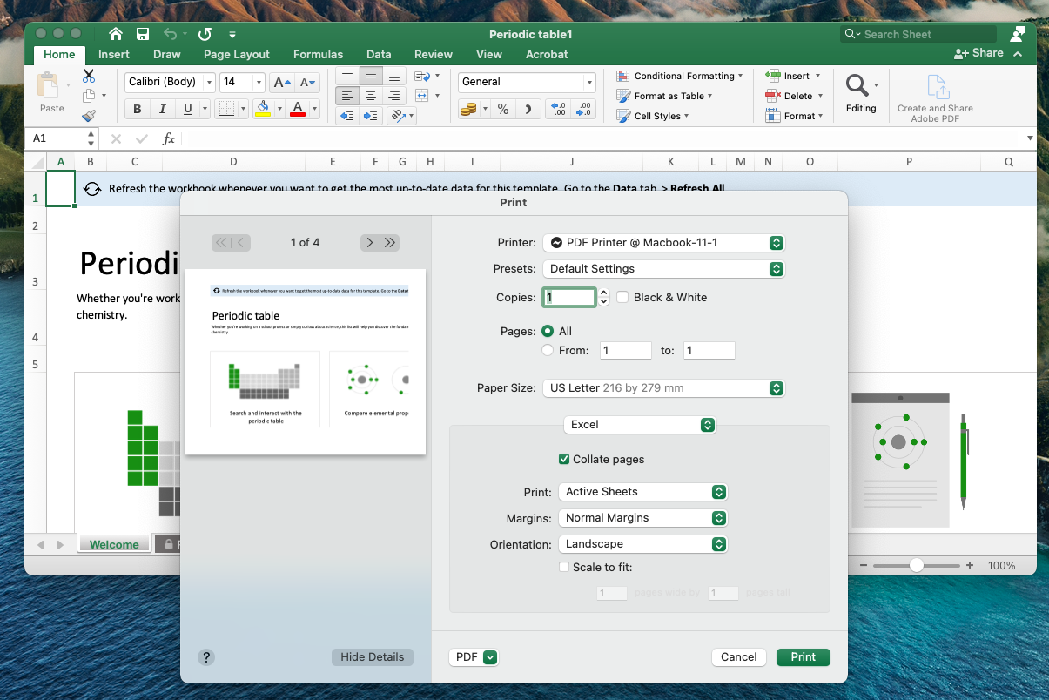Uncheck Collate pages checkbox
1049x700 pixels.
pos(564,459)
